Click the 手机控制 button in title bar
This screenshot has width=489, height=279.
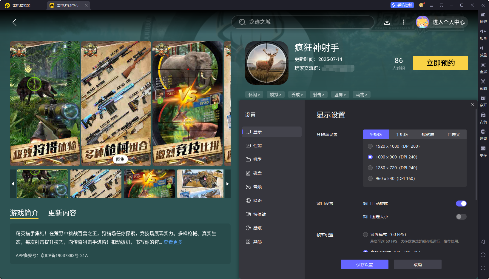pyautogui.click(x=402, y=5)
